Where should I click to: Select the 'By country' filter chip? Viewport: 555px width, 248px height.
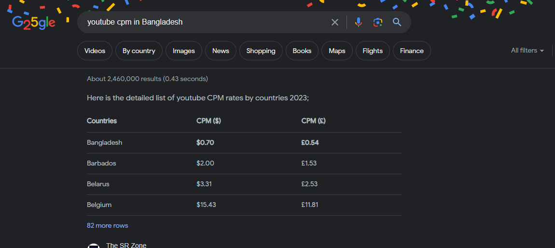pyautogui.click(x=139, y=51)
